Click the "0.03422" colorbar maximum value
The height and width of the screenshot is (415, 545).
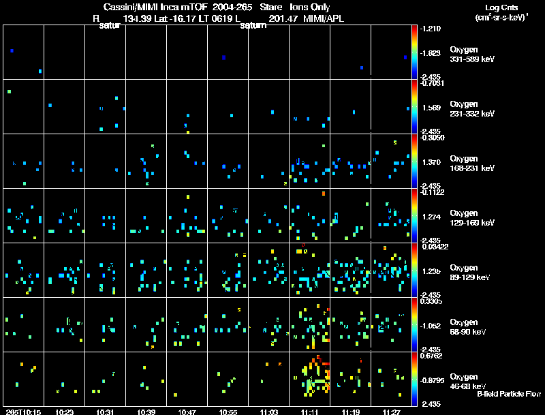(x=435, y=247)
